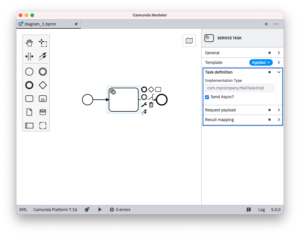Collapse the Task definition section
This screenshot has height=236, width=300.
(279, 72)
